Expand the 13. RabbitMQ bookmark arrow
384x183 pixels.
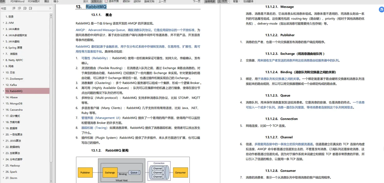tap(3, 91)
